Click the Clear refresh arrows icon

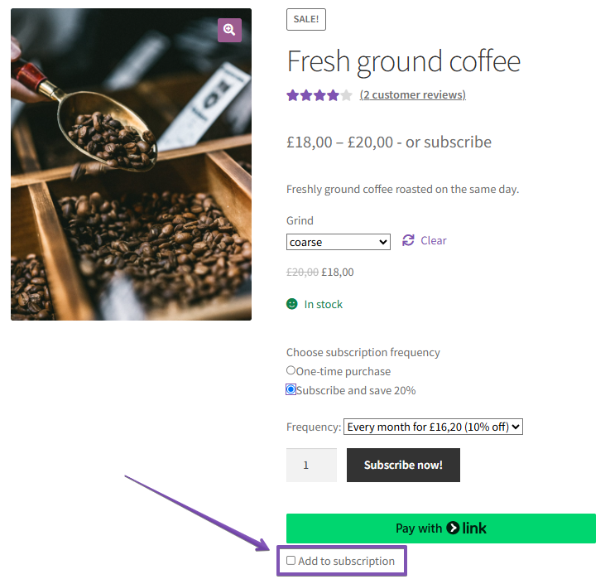click(408, 240)
